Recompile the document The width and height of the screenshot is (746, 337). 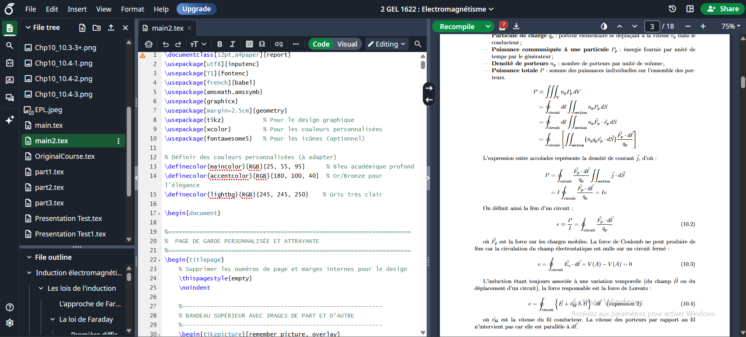tap(457, 26)
